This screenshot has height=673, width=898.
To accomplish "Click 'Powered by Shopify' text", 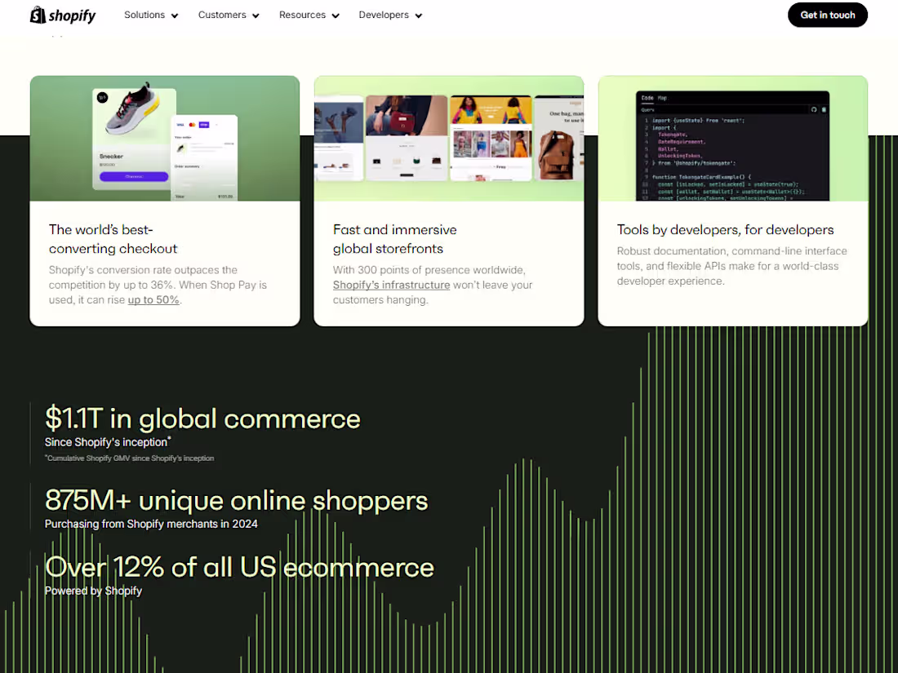I will pyautogui.click(x=93, y=591).
